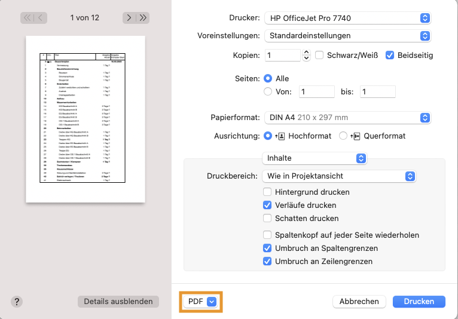Click the bis page number field

pyautogui.click(x=378, y=92)
